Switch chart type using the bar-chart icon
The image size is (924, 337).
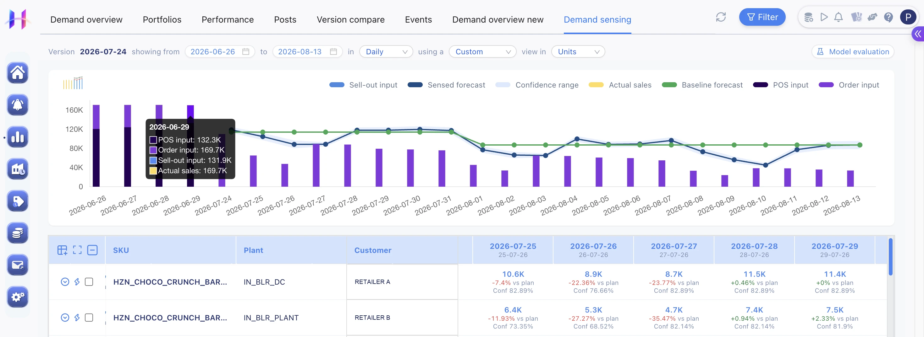click(x=73, y=83)
